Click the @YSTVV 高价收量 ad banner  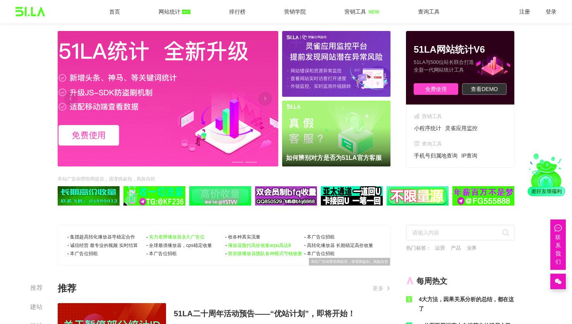pos(220,196)
